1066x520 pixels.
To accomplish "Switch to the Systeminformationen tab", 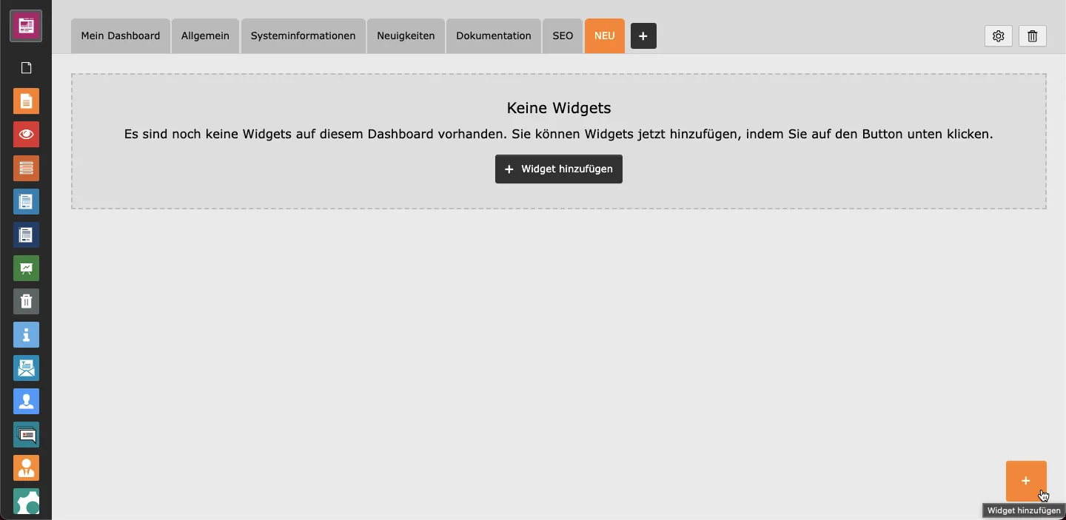I will coord(302,36).
